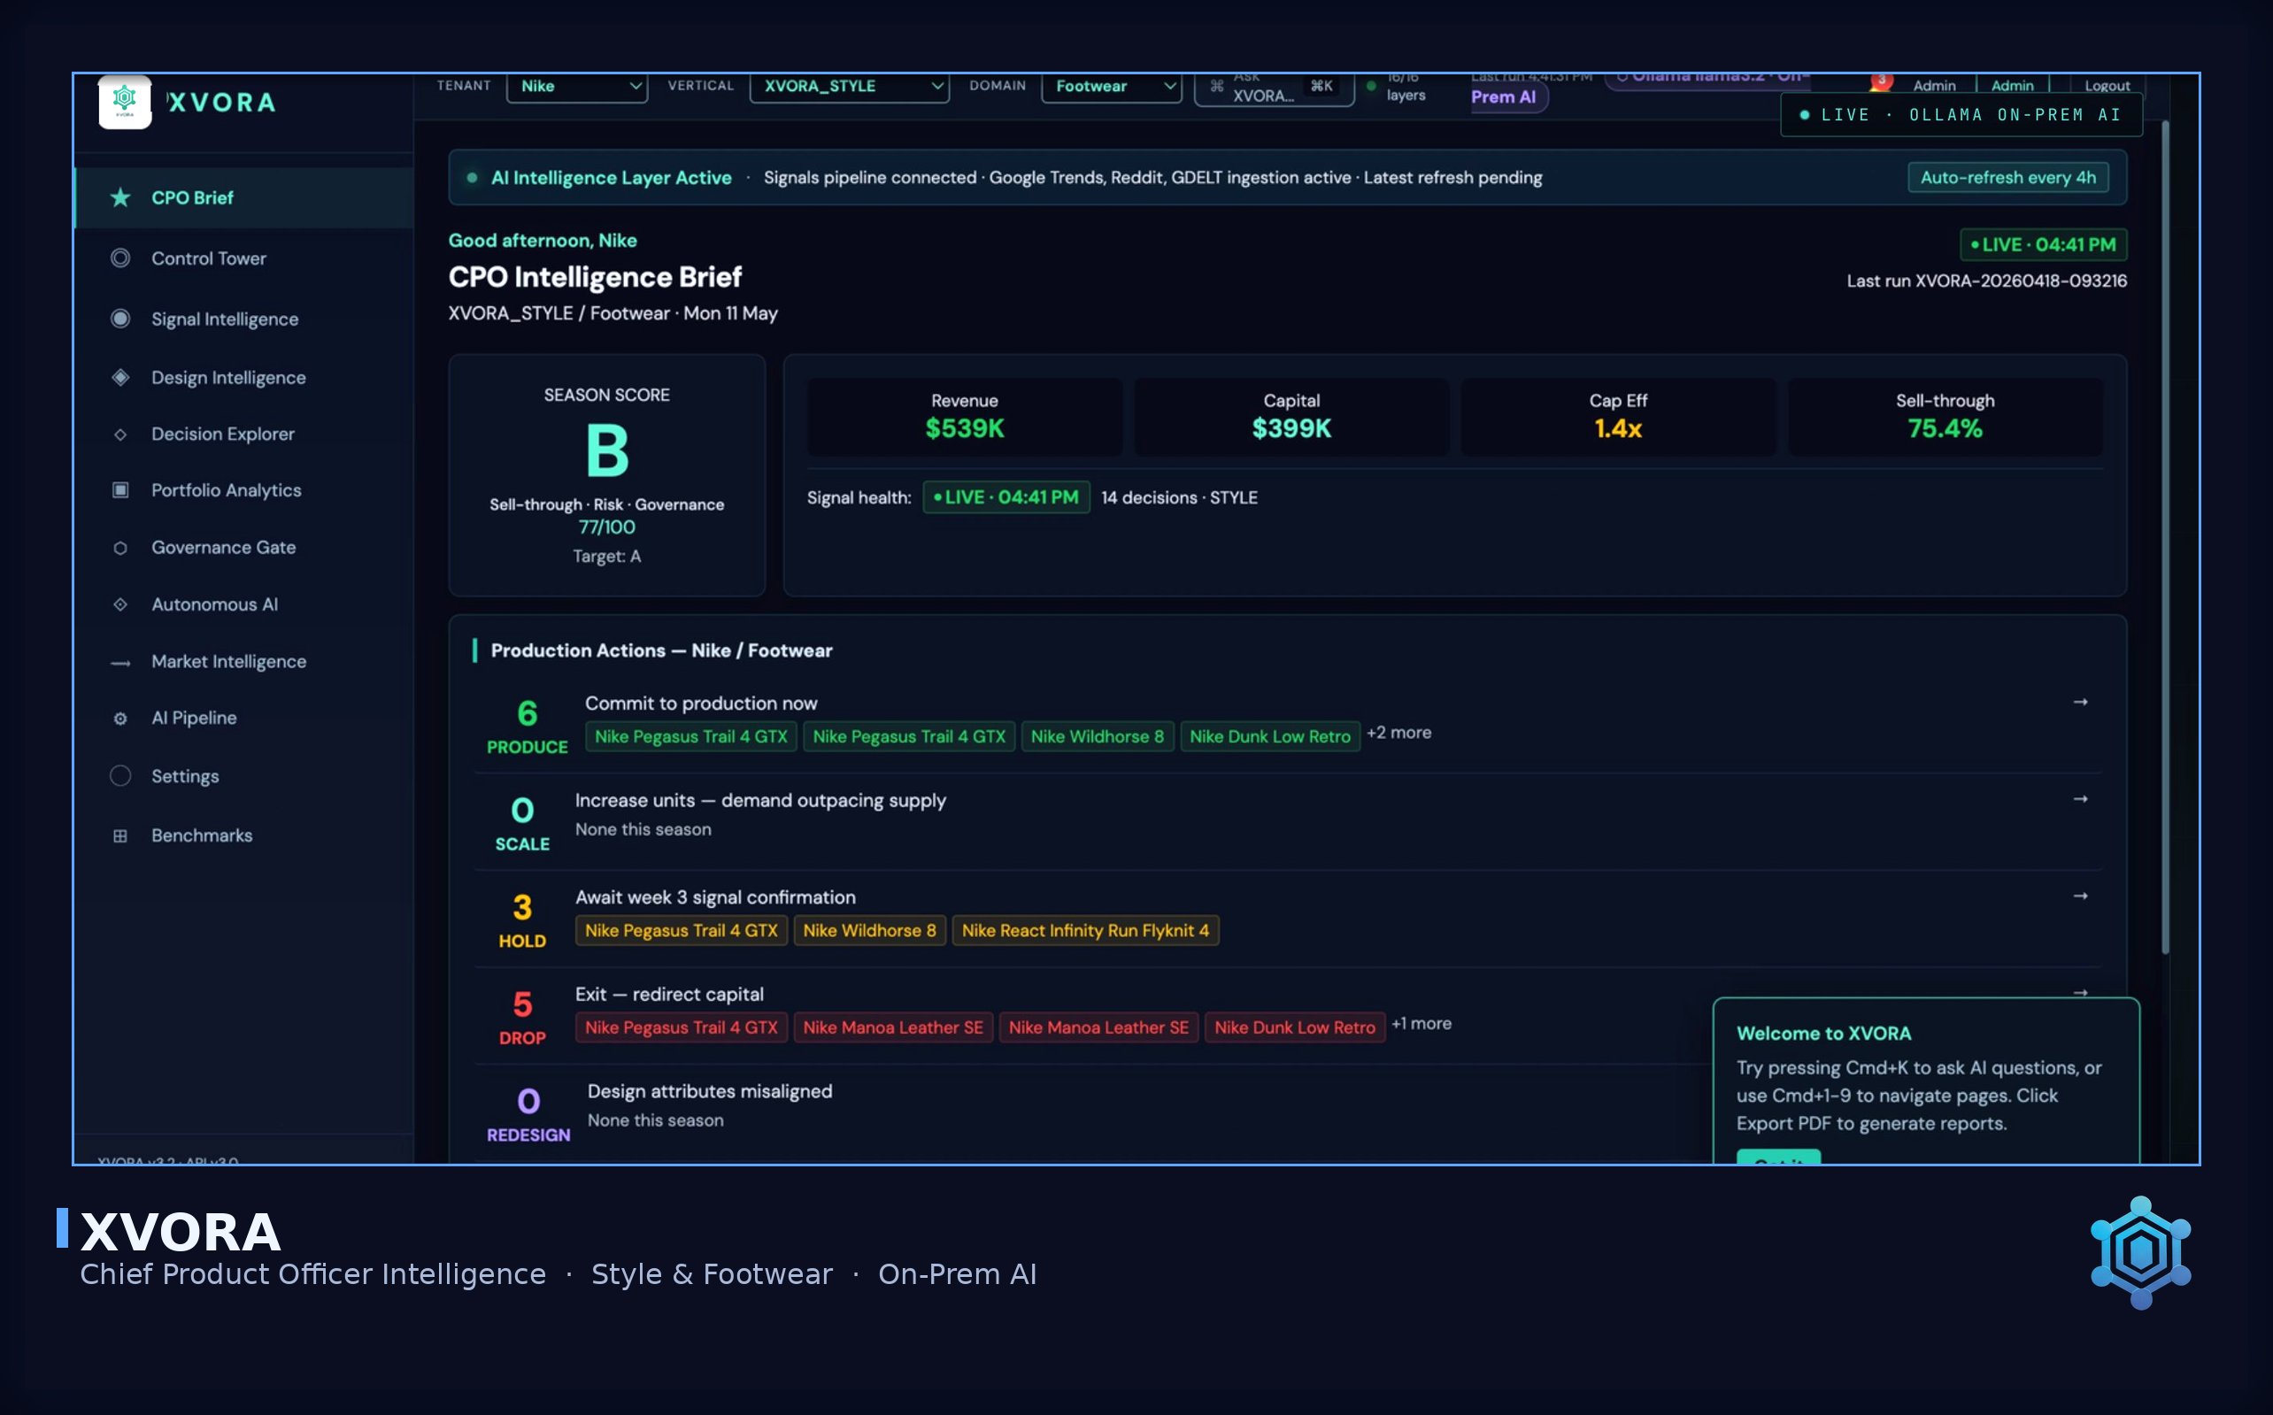The width and height of the screenshot is (2273, 1415).
Task: Open the Vertical dropdown showing XVORA_STYLE
Action: pos(849,86)
